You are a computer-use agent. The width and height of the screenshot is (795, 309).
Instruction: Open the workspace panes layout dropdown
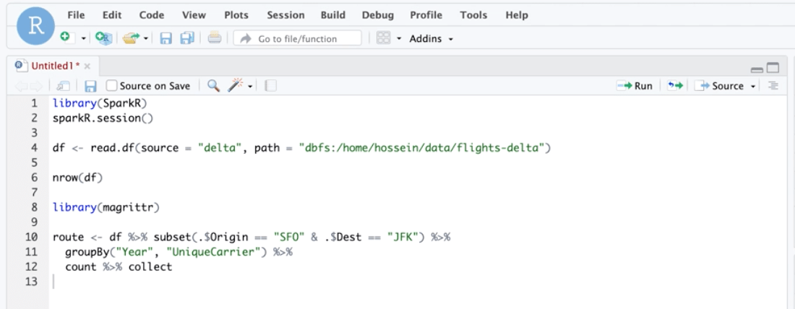tap(398, 38)
